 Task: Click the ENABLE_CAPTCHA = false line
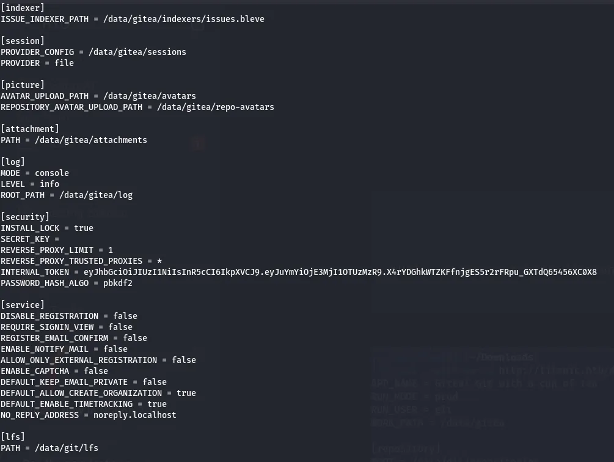point(54,371)
